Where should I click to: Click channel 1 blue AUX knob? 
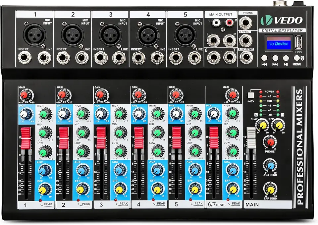point(43,171)
